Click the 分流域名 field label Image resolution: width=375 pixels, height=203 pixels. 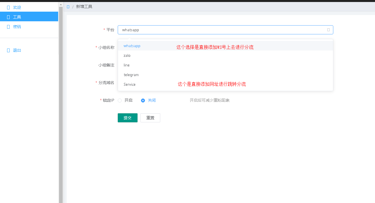pyautogui.click(x=106, y=83)
